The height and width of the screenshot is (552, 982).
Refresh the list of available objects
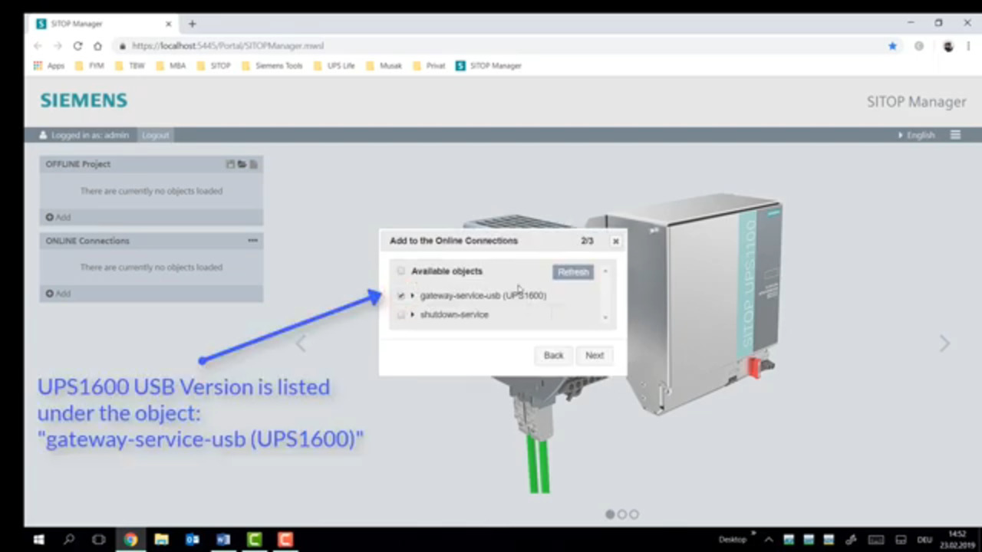coord(573,271)
